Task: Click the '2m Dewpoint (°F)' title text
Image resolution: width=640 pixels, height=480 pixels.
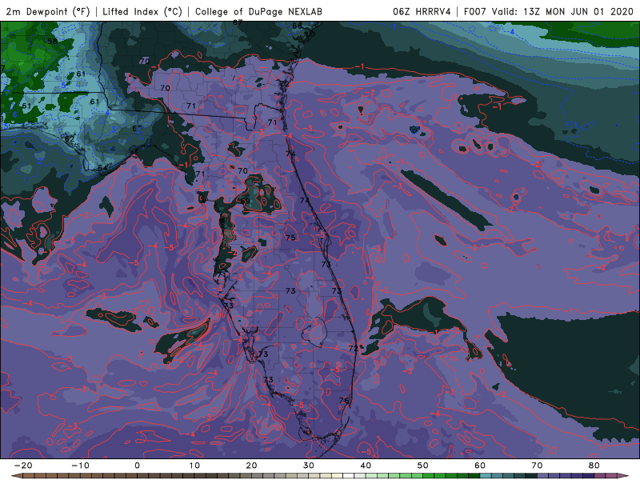Action: click(48, 11)
